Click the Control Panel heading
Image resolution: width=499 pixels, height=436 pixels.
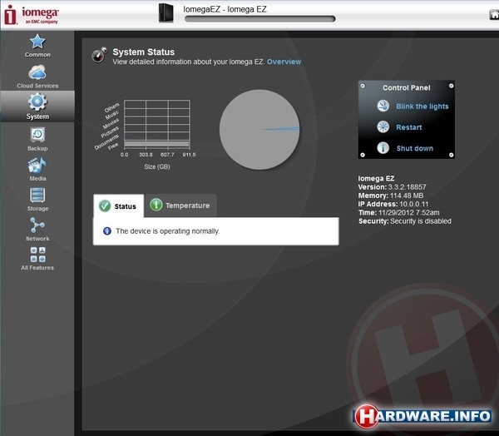pyautogui.click(x=407, y=88)
